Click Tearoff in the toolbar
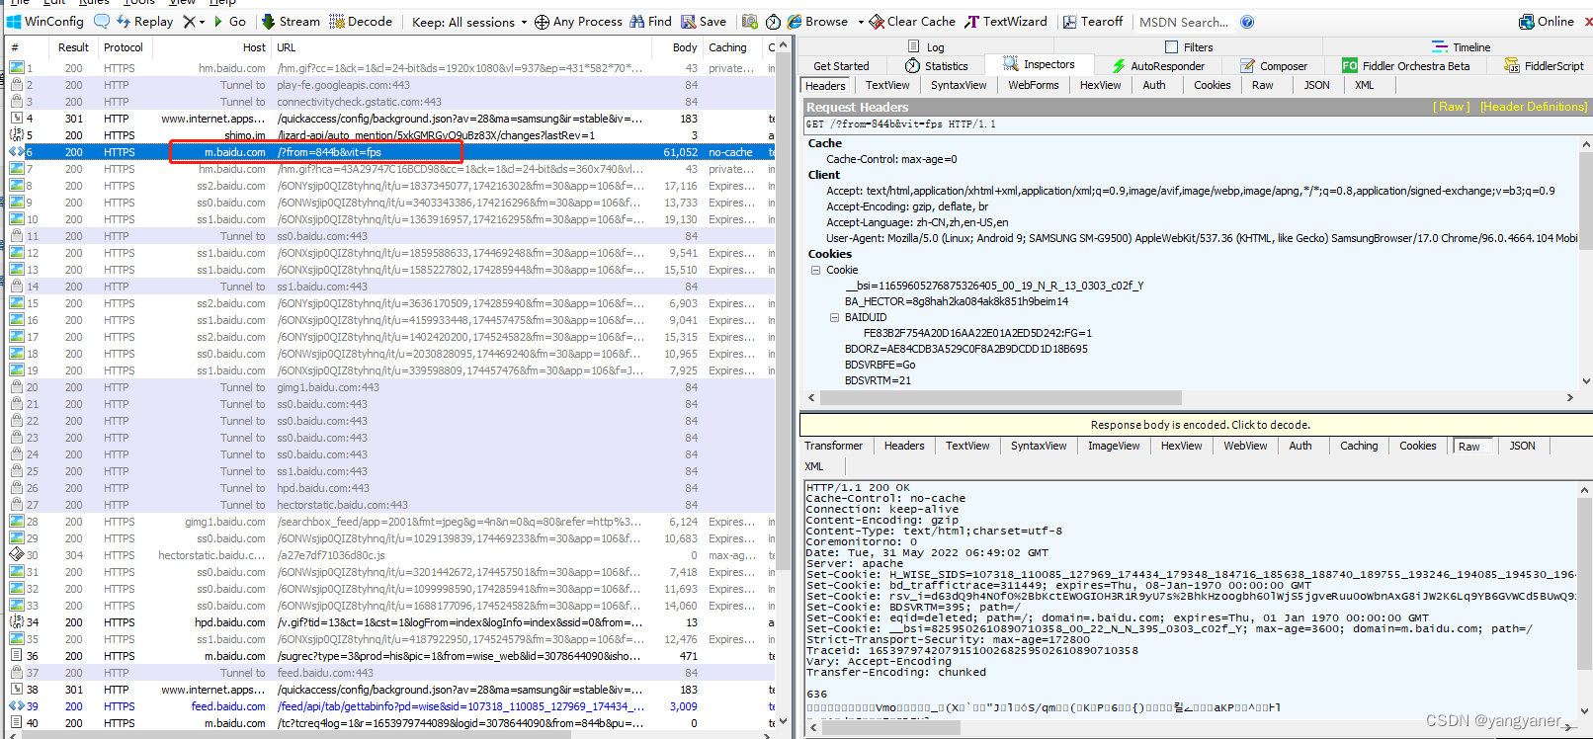The width and height of the screenshot is (1593, 739). (1093, 21)
